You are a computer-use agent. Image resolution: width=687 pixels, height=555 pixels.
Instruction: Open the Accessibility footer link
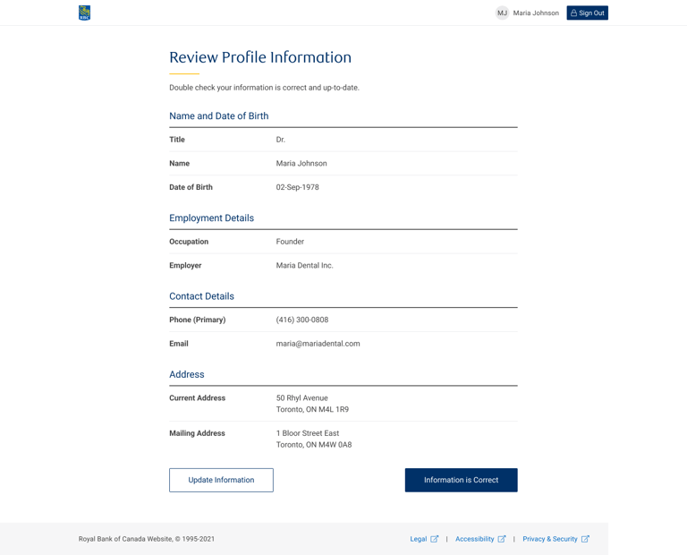(474, 539)
